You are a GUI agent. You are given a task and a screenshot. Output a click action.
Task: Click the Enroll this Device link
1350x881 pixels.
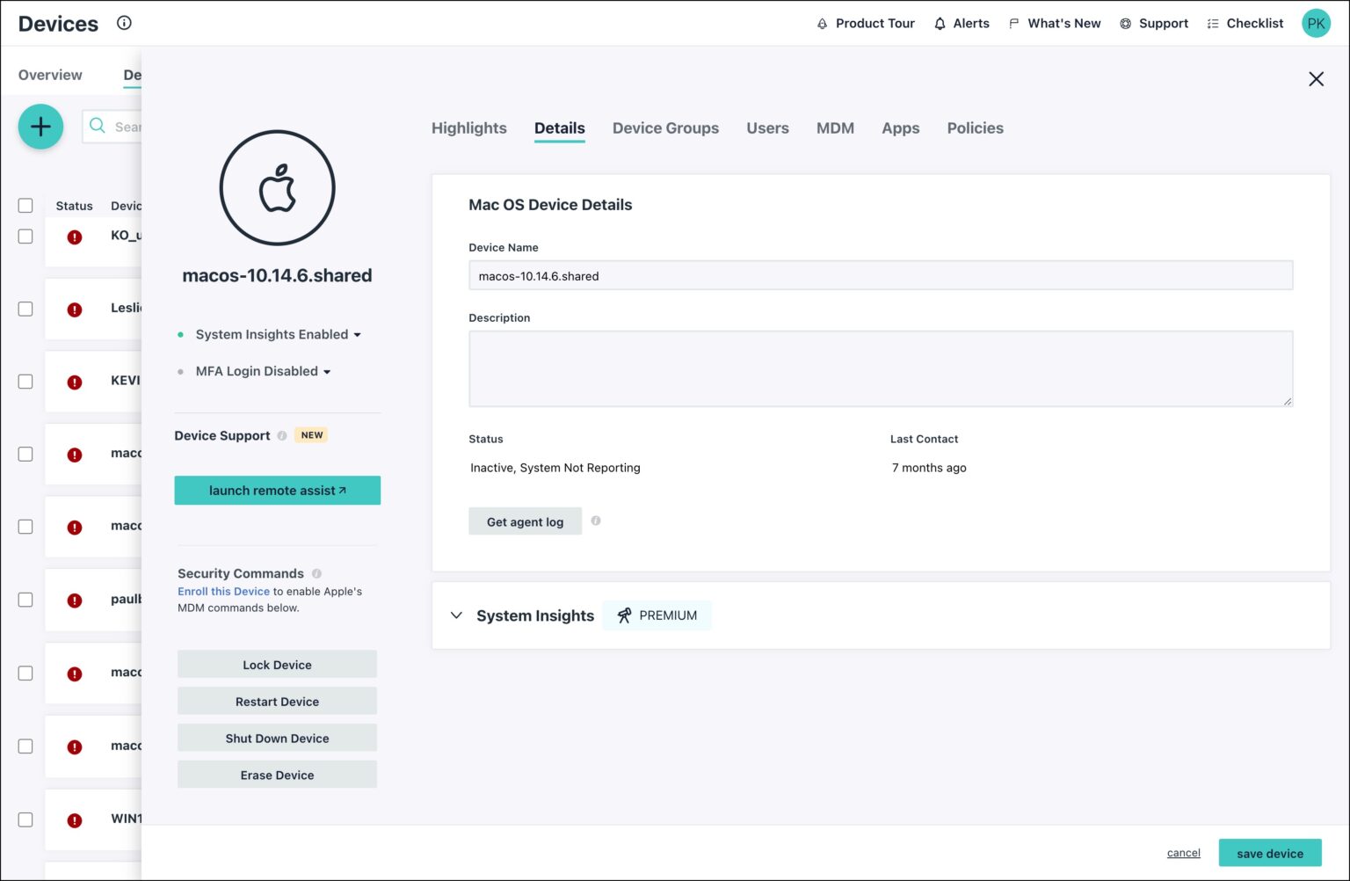(x=223, y=592)
